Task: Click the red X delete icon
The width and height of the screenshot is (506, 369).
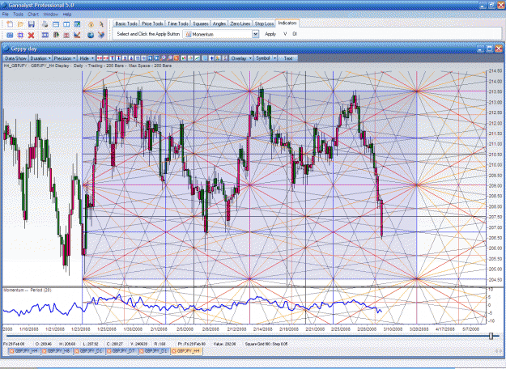Action: (31, 35)
